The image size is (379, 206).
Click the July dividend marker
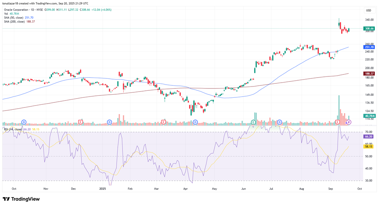(x=279, y=122)
